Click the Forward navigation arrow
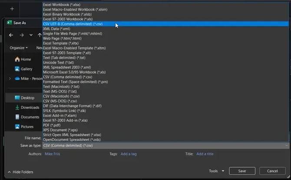The height and width of the screenshot is (180, 291). click(x=21, y=35)
